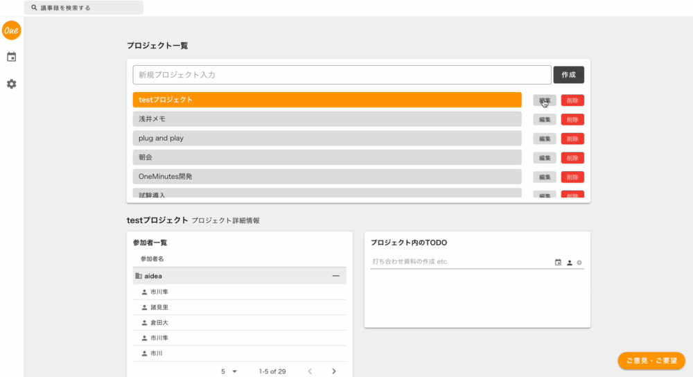Select the plug and play project

326,139
